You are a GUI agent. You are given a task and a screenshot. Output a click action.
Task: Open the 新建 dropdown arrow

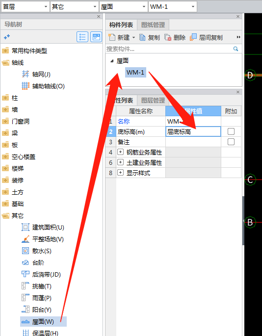click(133, 37)
